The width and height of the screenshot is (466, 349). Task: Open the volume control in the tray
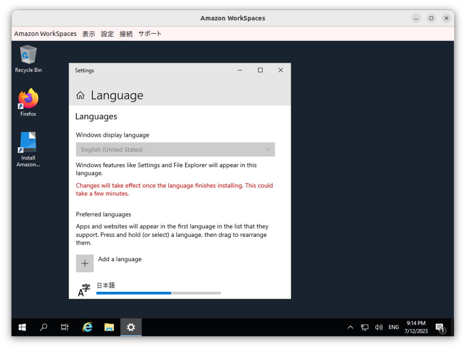point(379,327)
